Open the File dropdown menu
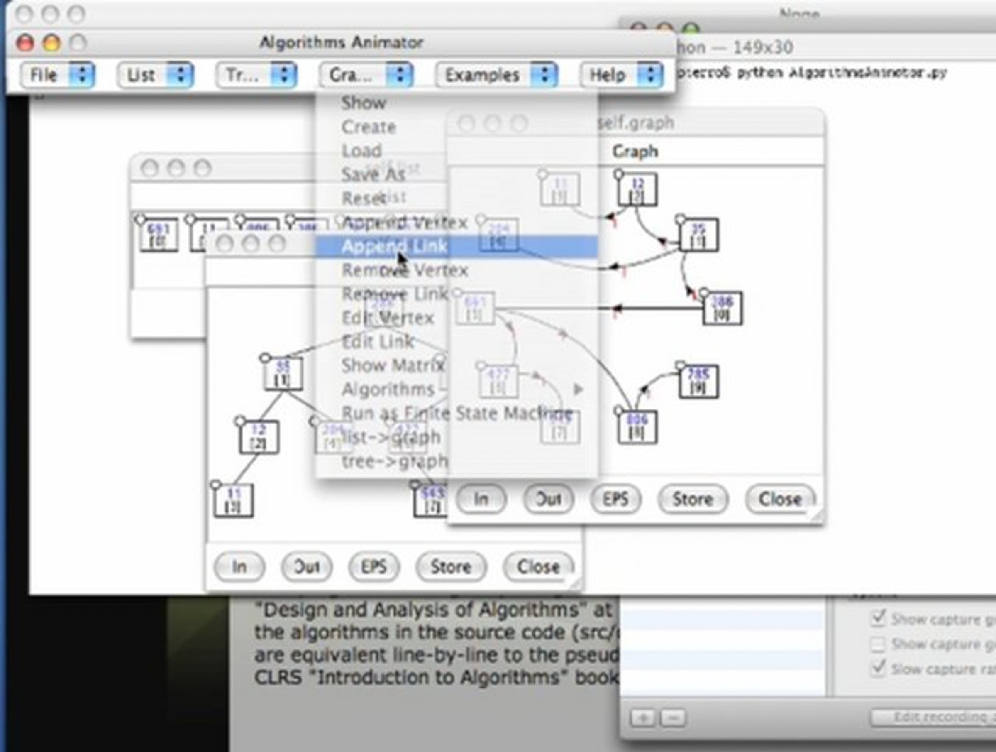This screenshot has height=752, width=996. point(57,75)
